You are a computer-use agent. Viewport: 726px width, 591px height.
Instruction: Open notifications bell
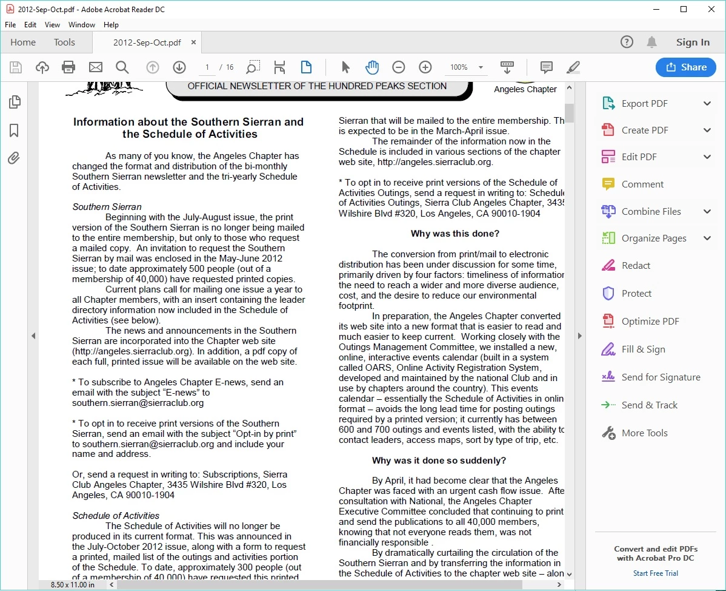click(x=651, y=42)
